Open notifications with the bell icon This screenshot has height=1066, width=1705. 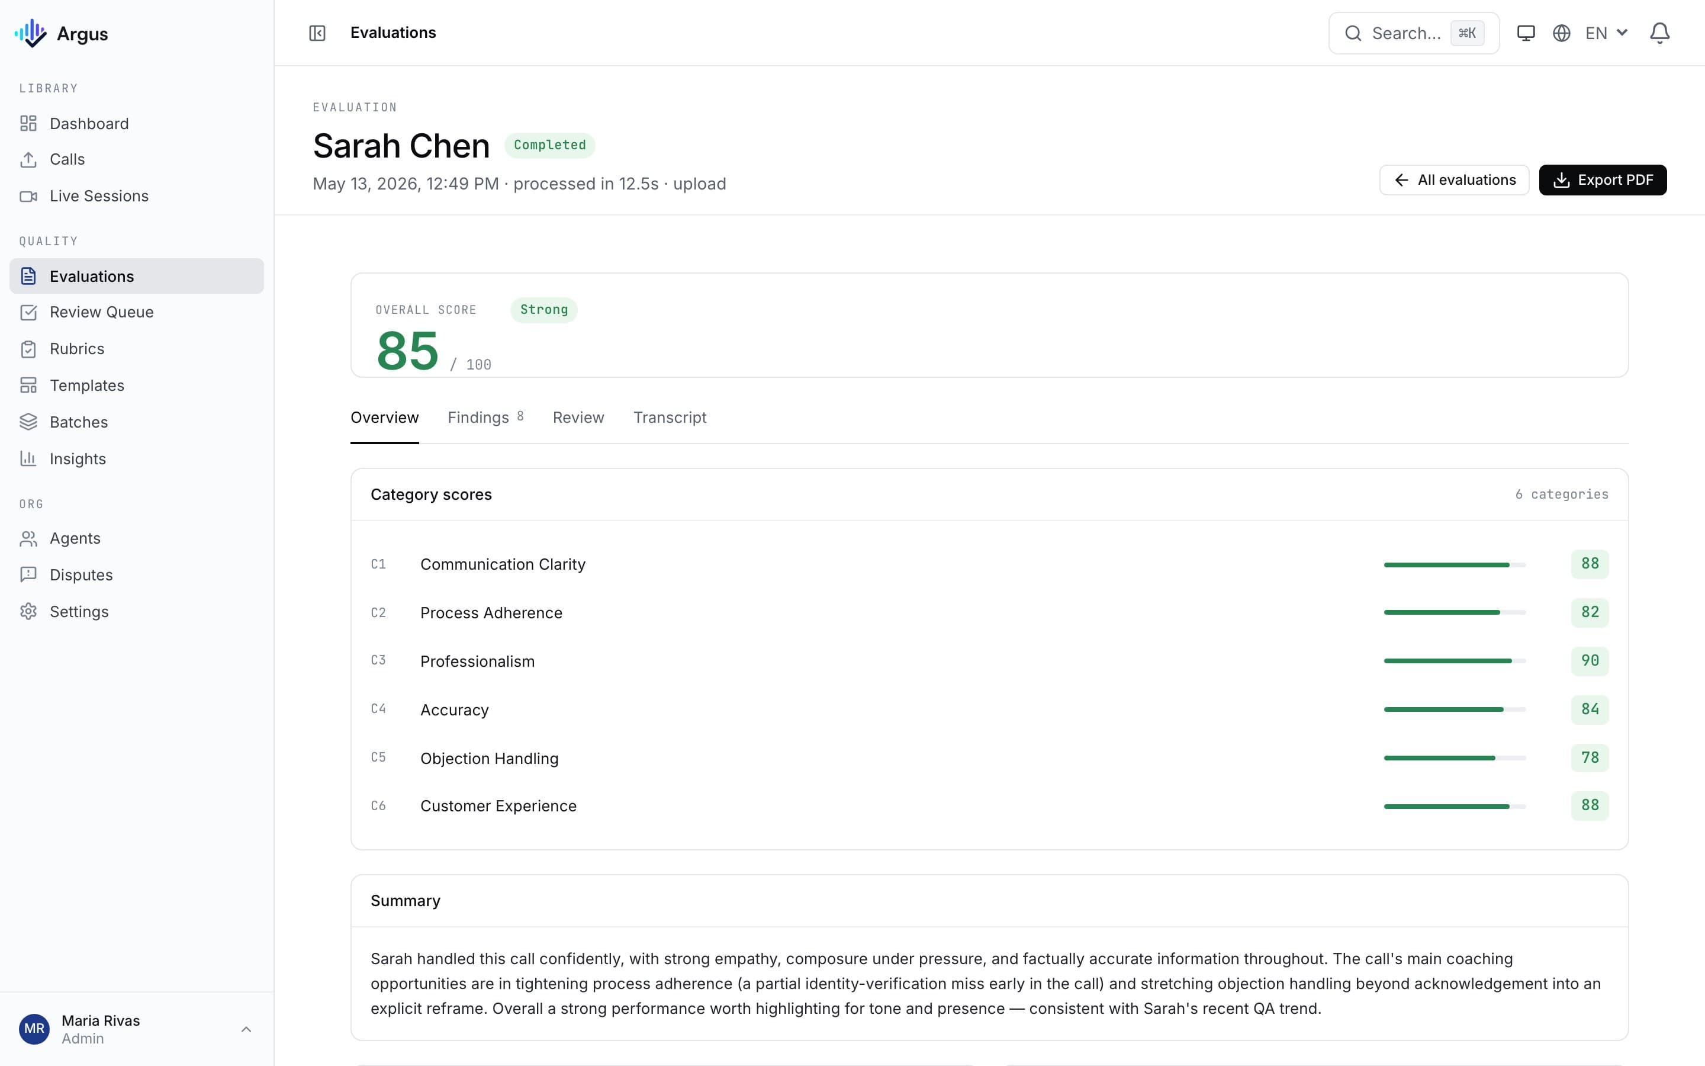(x=1660, y=33)
